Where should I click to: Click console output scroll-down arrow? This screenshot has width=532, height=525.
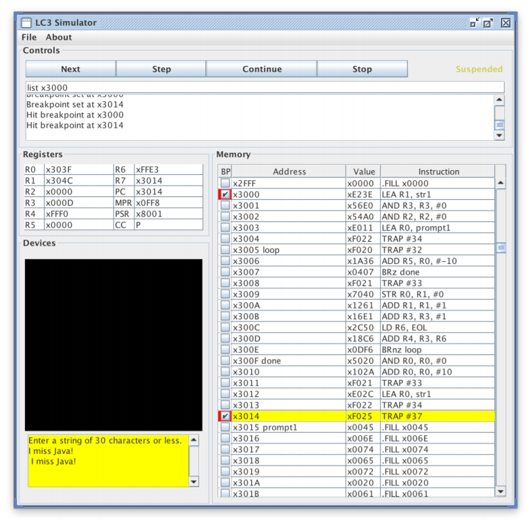pyautogui.click(x=194, y=481)
